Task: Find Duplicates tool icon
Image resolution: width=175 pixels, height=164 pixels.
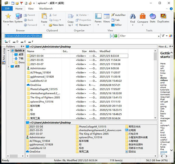Action: pos(163,16)
